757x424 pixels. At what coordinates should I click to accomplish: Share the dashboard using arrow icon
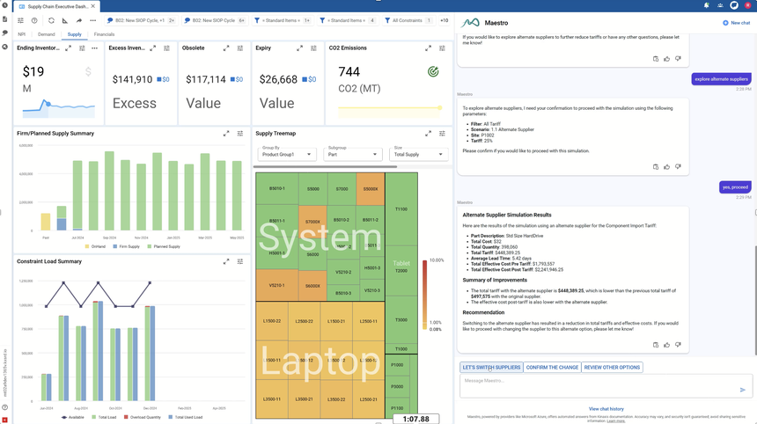click(78, 21)
